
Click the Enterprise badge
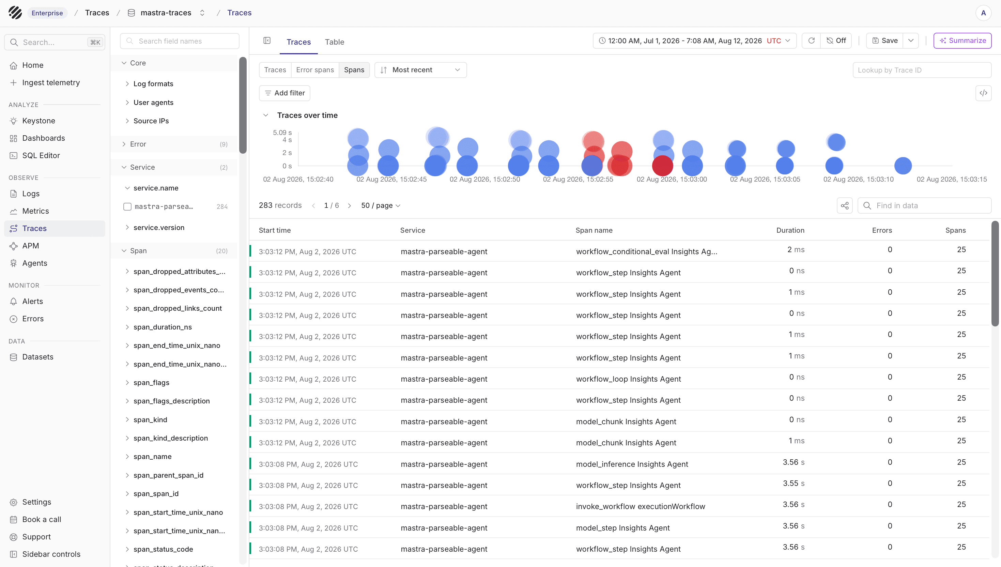[47, 13]
